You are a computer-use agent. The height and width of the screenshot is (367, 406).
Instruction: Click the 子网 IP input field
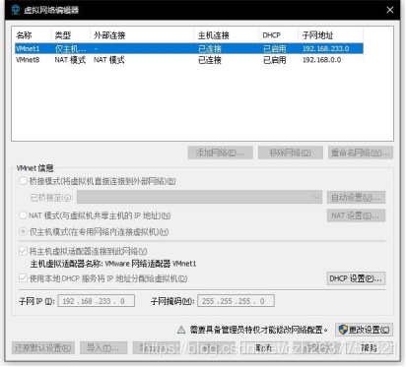click(97, 301)
